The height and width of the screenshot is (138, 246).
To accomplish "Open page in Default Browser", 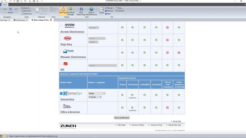I will [91, 11].
